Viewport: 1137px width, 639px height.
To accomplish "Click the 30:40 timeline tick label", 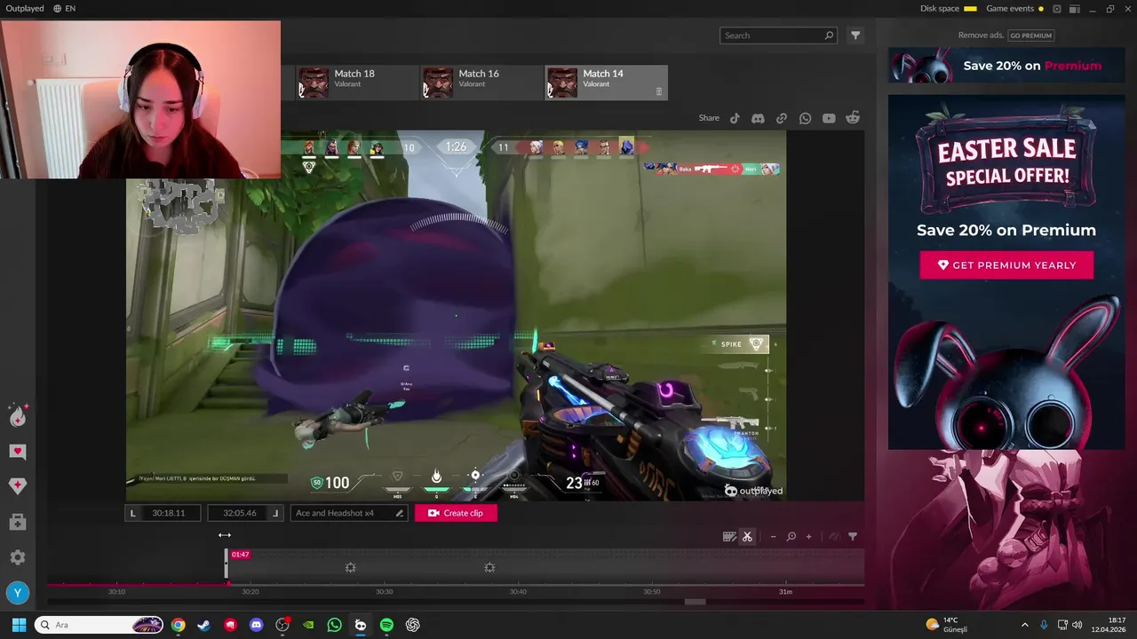I will [x=518, y=592].
